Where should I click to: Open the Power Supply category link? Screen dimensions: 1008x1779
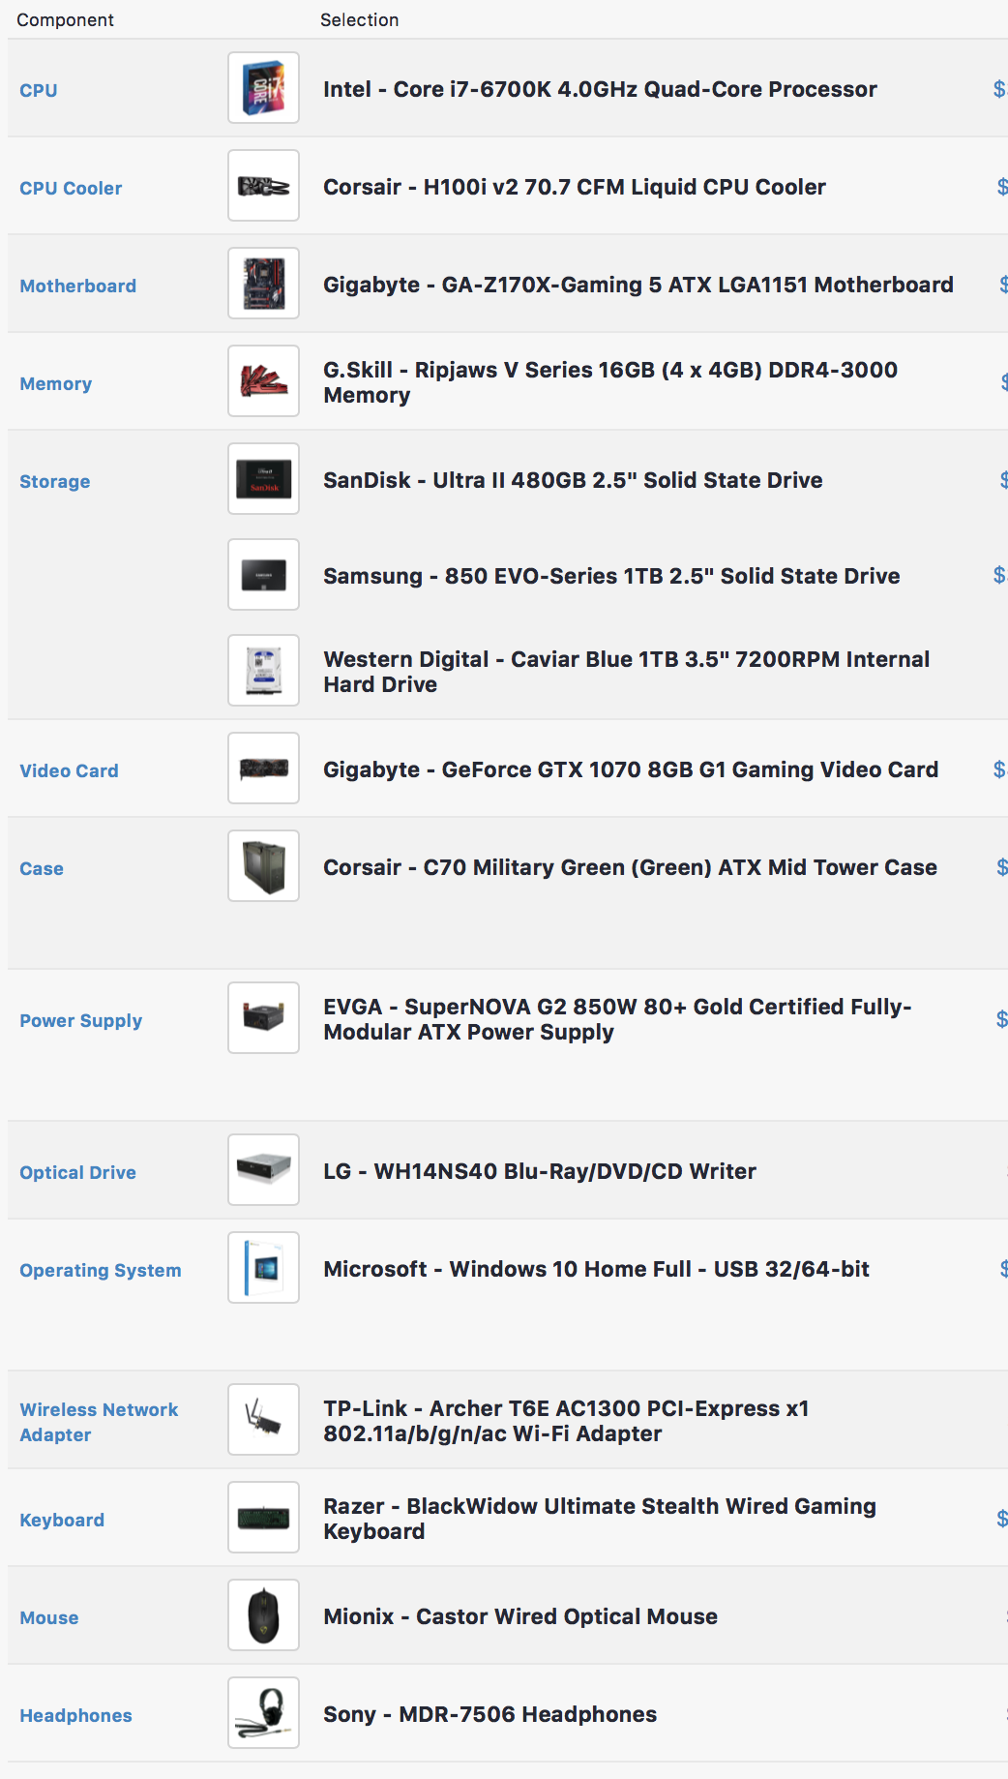click(x=81, y=1021)
